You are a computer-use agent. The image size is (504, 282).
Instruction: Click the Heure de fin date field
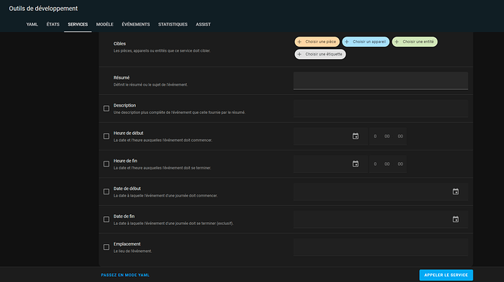click(330, 164)
